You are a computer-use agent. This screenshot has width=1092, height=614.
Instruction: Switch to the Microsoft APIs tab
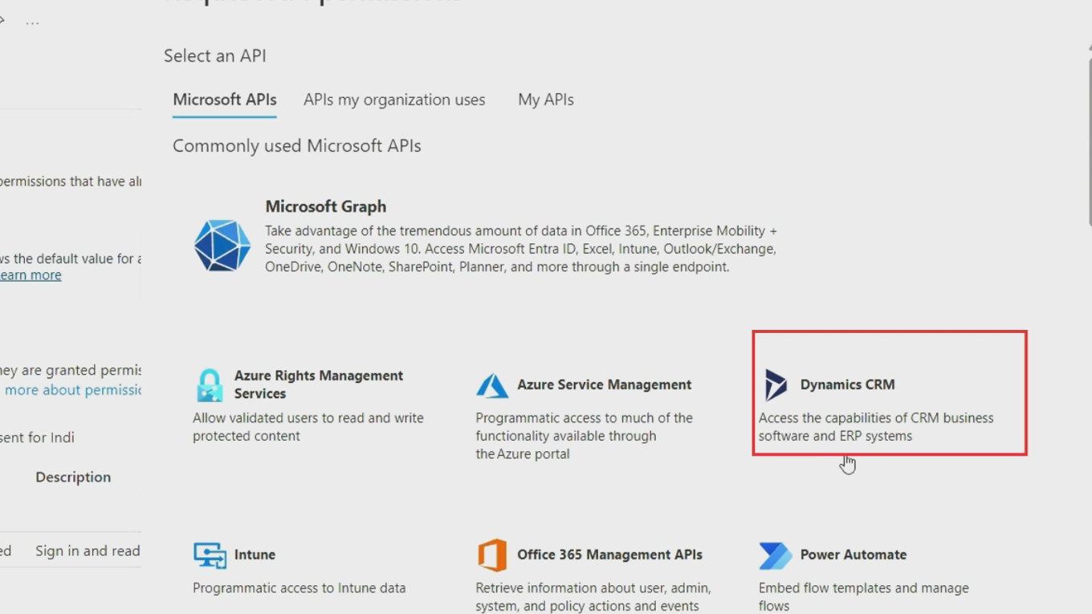tap(225, 100)
